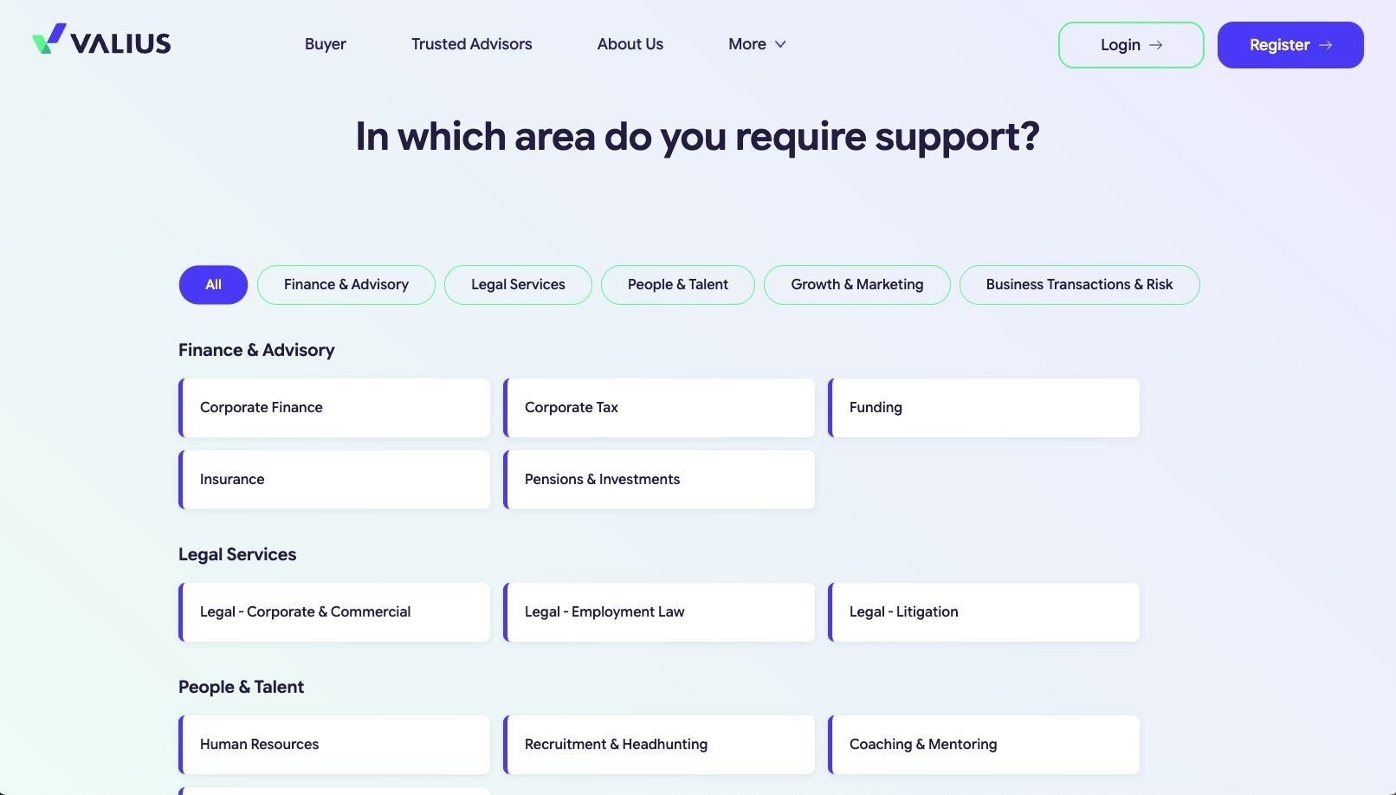Image resolution: width=1396 pixels, height=795 pixels.
Task: Filter by Legal Services
Action: tap(518, 285)
